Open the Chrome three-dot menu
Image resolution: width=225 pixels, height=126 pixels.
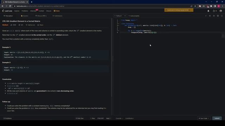223,6
